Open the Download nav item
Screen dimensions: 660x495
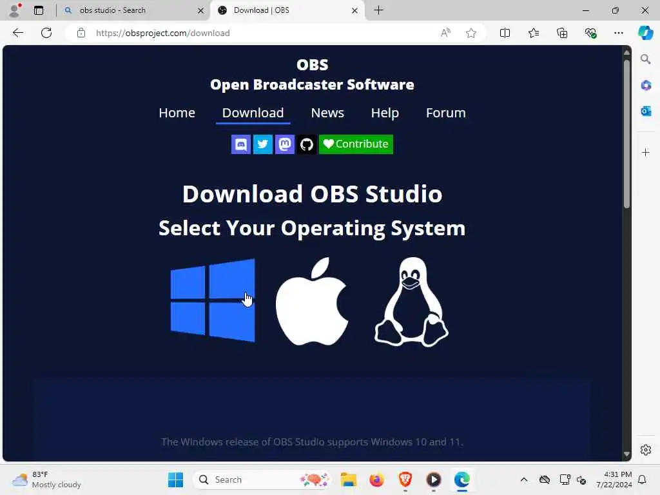(x=253, y=113)
